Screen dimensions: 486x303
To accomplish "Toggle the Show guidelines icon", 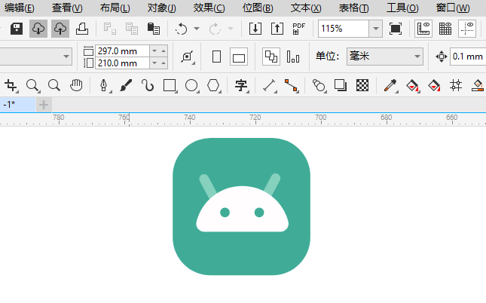I will click(467, 29).
